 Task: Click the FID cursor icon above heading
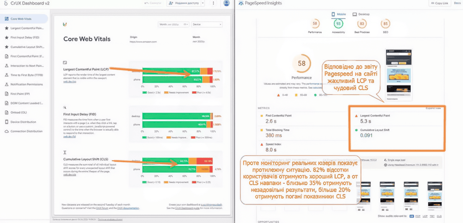[x=65, y=108]
